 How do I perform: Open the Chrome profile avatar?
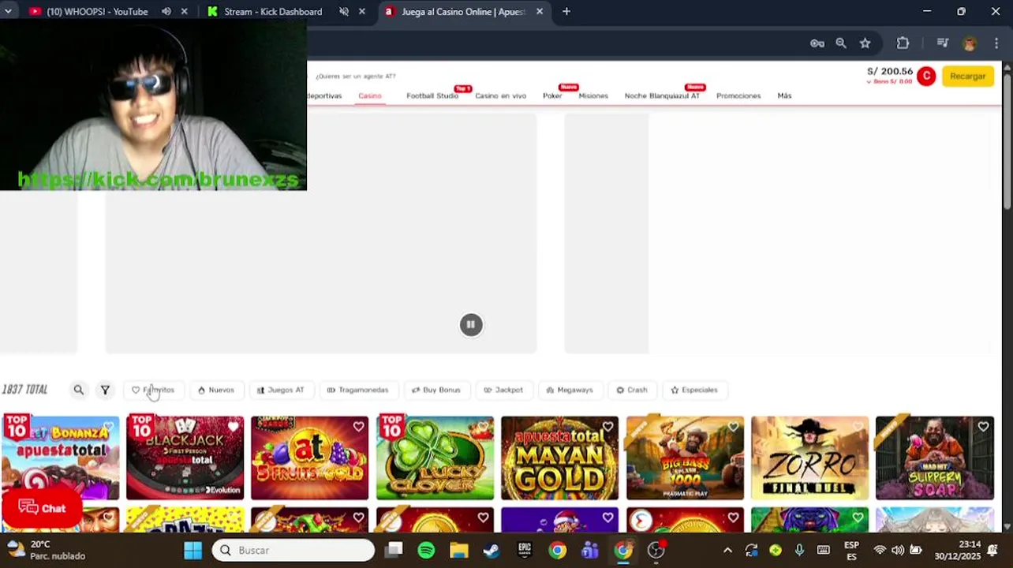coord(970,43)
